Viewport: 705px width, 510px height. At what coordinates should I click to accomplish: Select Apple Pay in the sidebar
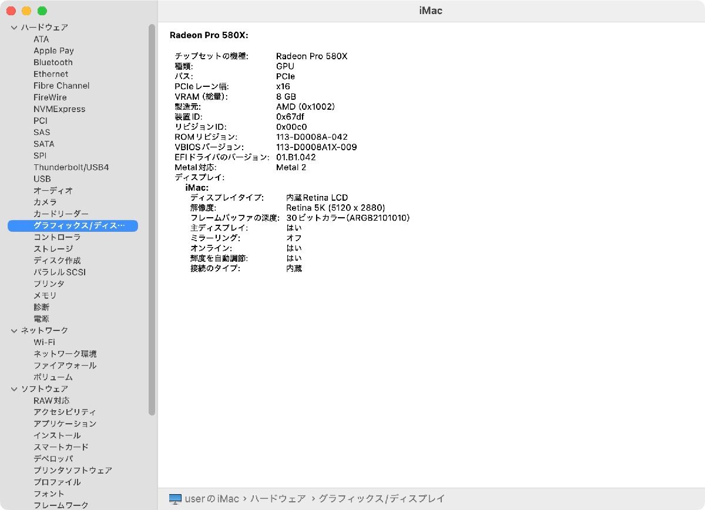(x=53, y=51)
